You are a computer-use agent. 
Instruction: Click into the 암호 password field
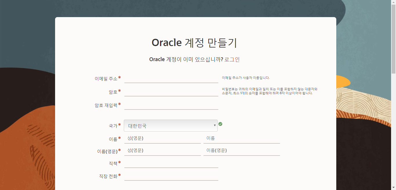(x=171, y=92)
